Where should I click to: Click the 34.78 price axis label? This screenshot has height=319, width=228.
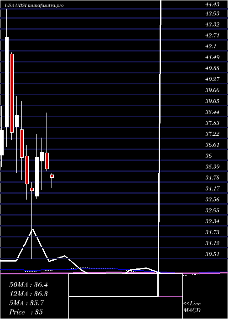212,178
